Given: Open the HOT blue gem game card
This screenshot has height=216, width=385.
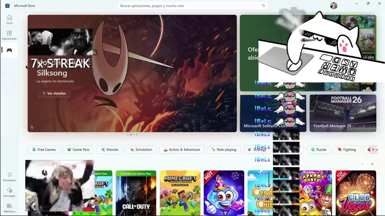Looking at the screenshot, I should pyautogui.click(x=224, y=193).
